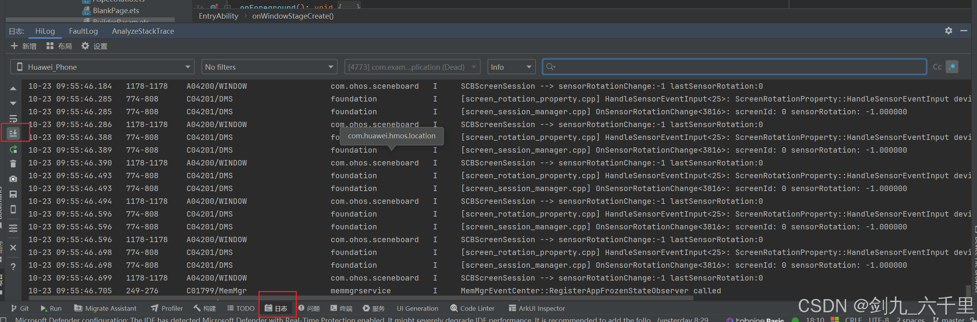
Task: Hide the log panel with the minus icon
Action: tap(964, 31)
